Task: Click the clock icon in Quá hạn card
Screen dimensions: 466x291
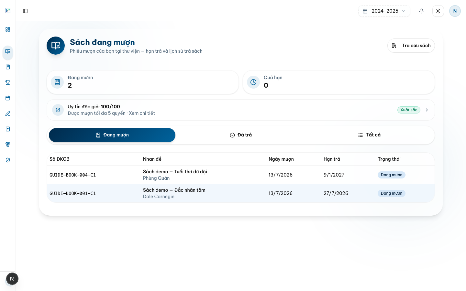Action: pyautogui.click(x=253, y=82)
